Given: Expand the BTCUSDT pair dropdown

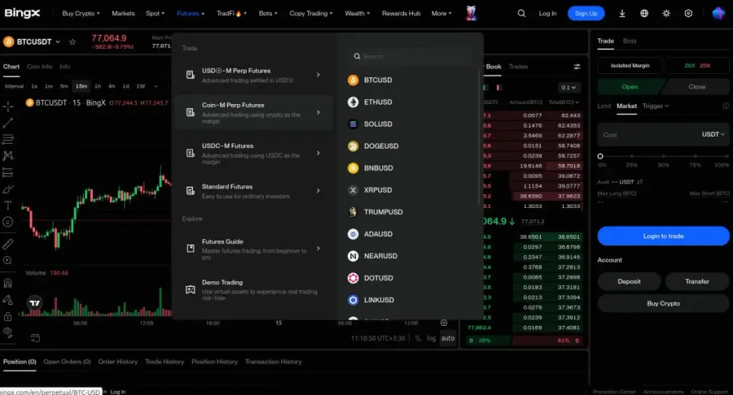Looking at the screenshot, I should pos(58,42).
